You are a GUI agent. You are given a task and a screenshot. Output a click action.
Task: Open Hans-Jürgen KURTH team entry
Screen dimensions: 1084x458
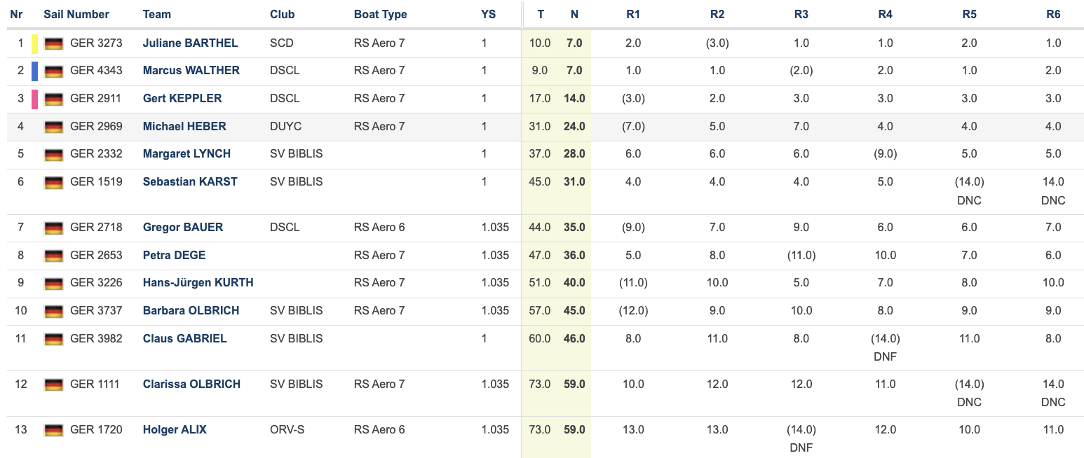tap(198, 282)
